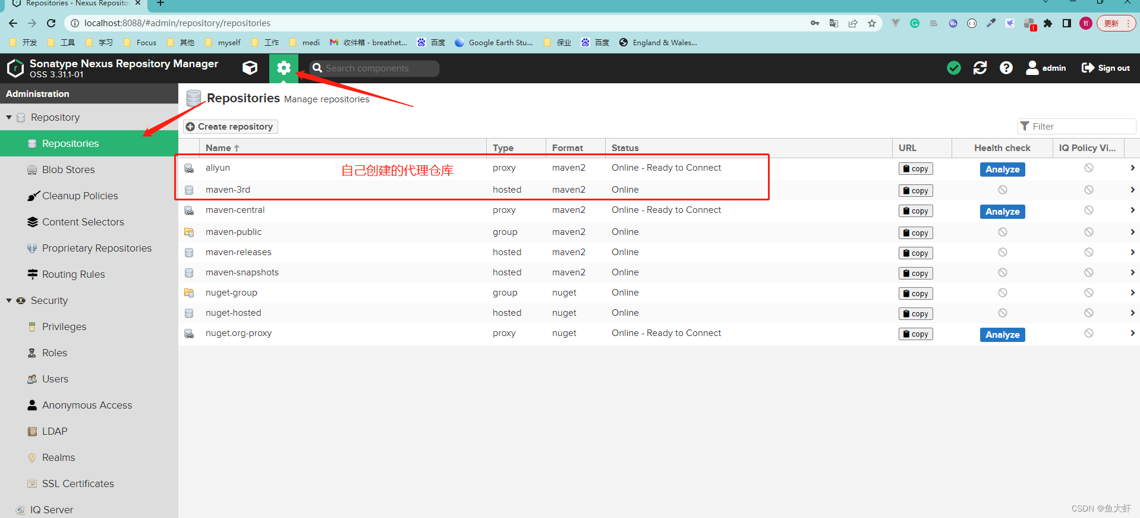This screenshot has width=1140, height=518.
Task: Open the Google Earth Stu... bookmark
Action: 493,42
